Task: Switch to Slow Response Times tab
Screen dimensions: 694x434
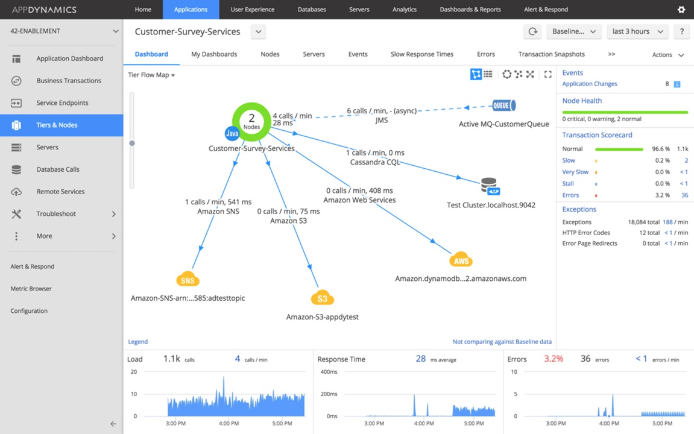Action: pyautogui.click(x=422, y=54)
